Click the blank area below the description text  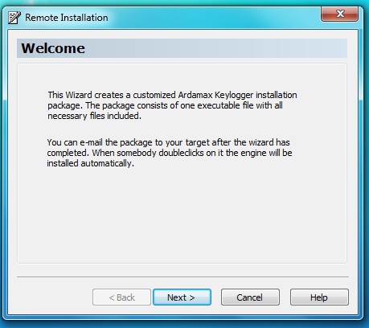[182, 215]
